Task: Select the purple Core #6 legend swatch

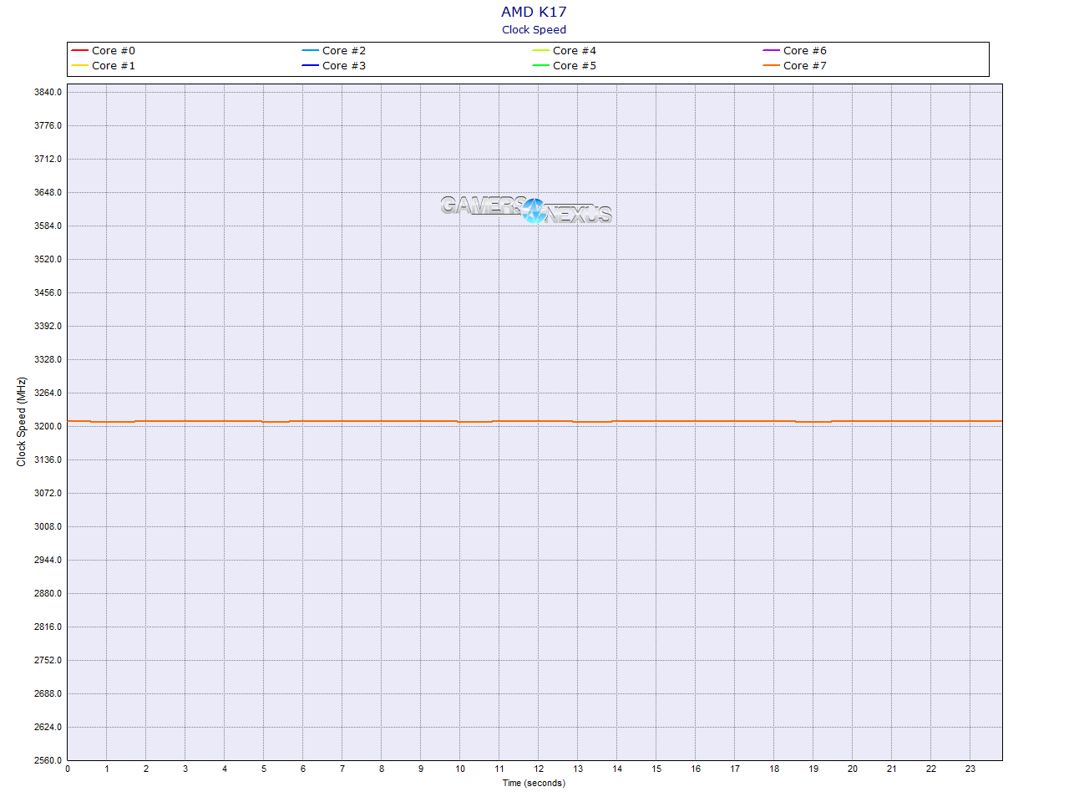Action: coord(772,51)
